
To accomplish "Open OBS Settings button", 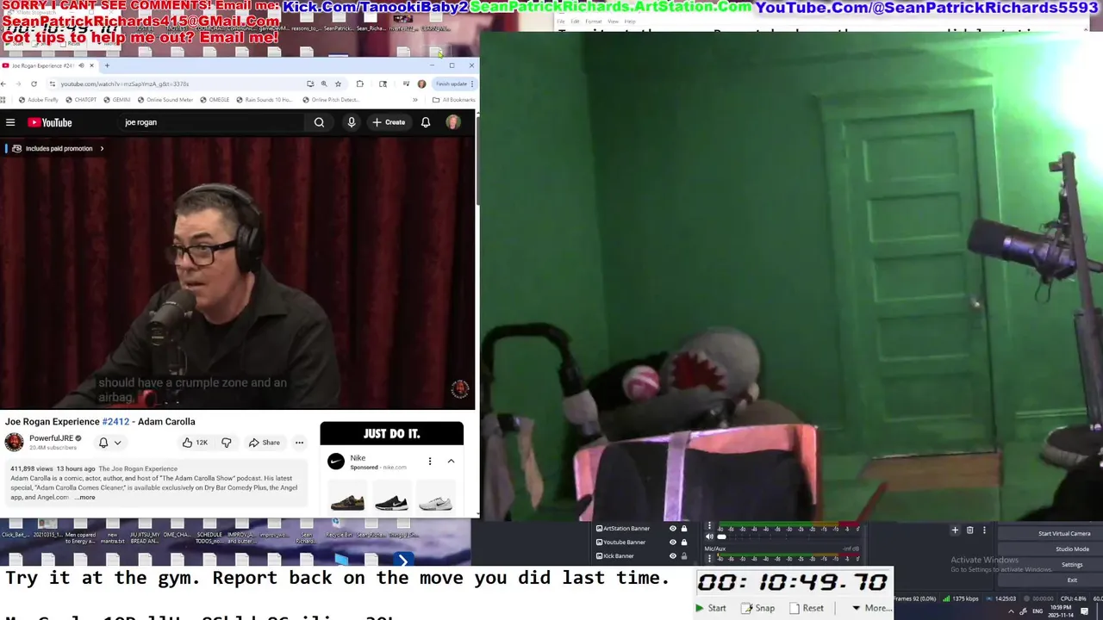I will 1072,565.
